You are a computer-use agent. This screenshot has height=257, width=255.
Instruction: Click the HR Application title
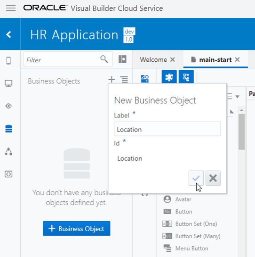74,35
